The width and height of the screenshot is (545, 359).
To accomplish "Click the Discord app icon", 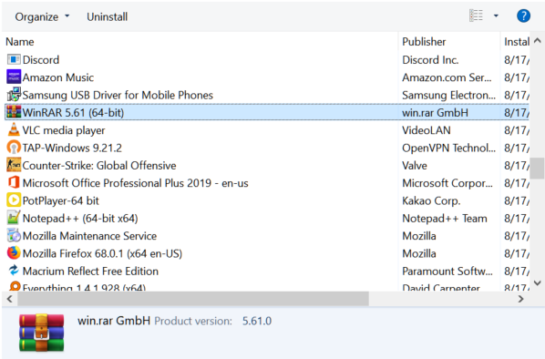I will click(x=14, y=59).
